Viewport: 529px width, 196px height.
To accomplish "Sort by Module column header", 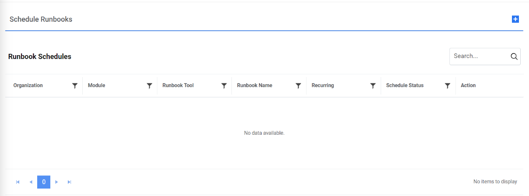I will pos(97,86).
